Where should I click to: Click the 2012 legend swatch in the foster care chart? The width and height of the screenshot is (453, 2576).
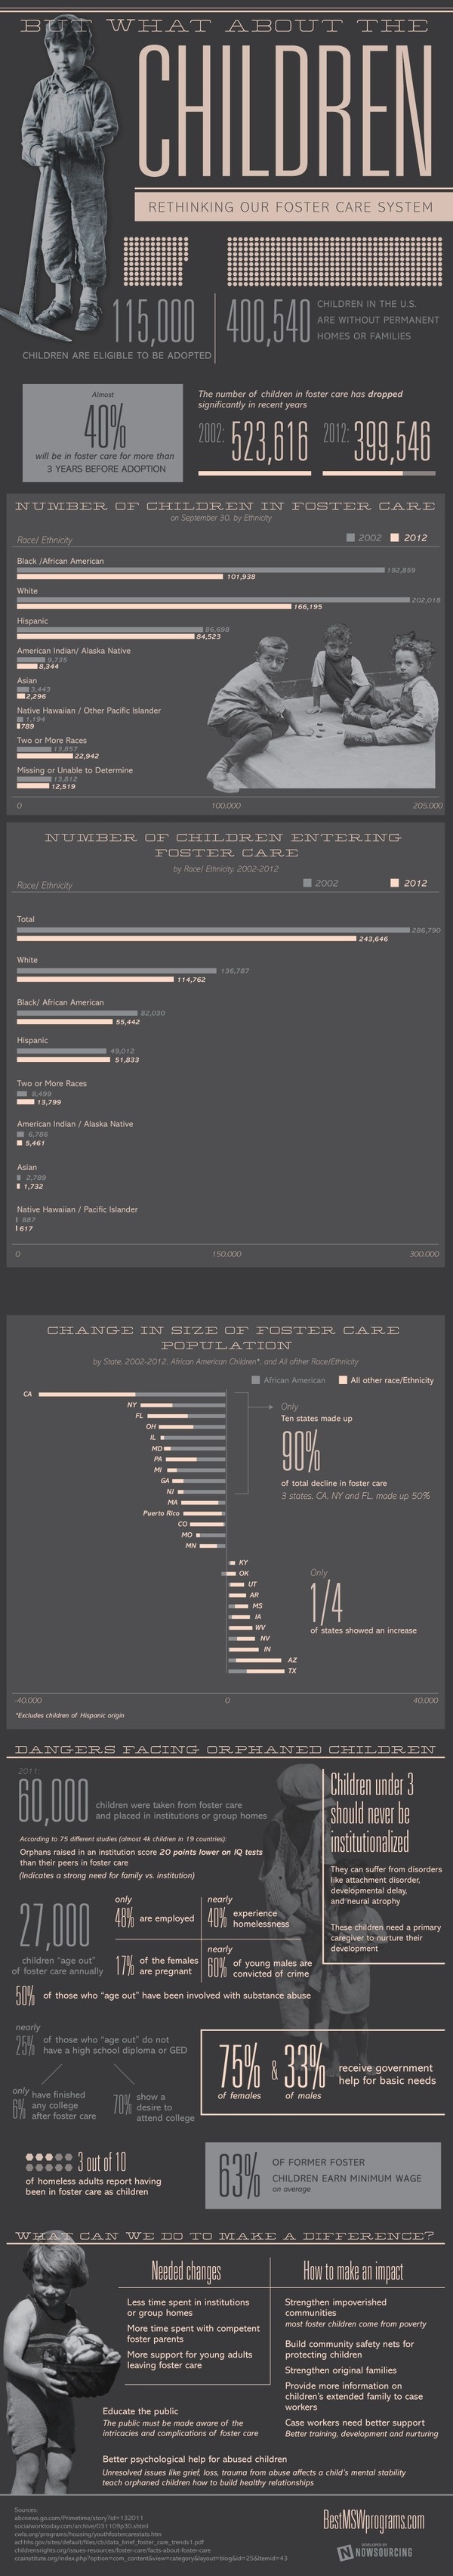click(395, 538)
